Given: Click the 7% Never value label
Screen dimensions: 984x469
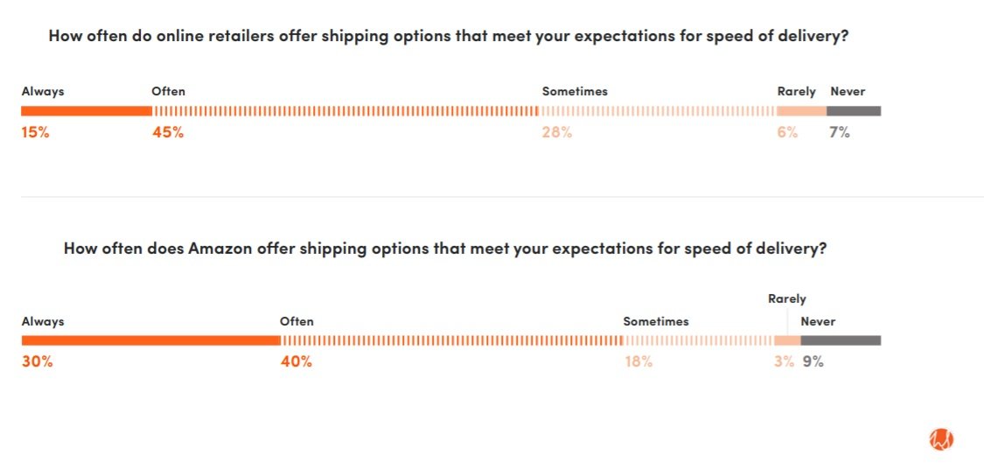Looking at the screenshot, I should (840, 132).
